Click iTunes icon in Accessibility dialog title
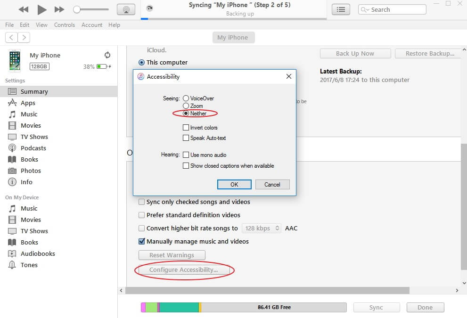This screenshot has width=467, height=318. click(x=141, y=76)
